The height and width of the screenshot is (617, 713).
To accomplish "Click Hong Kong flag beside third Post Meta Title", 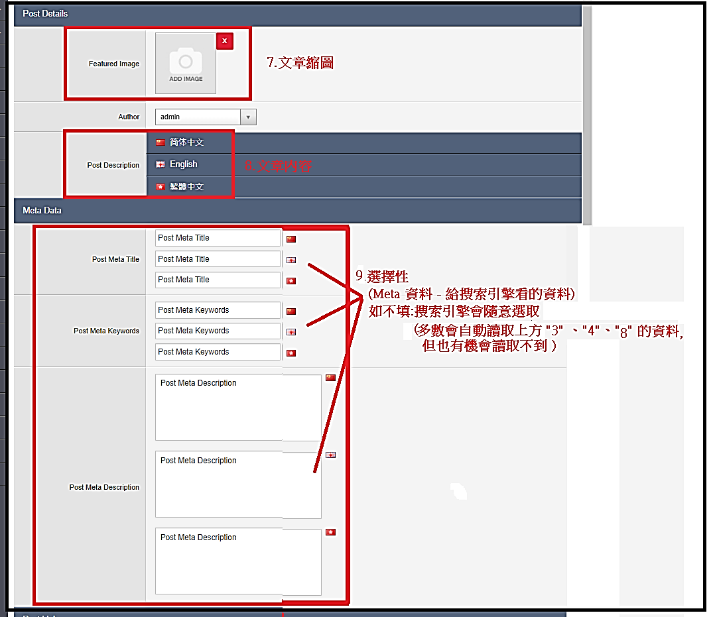I will coord(291,281).
